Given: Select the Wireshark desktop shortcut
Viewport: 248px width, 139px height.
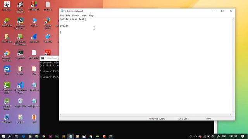Looking at the screenshot, I should (x=34, y=38).
